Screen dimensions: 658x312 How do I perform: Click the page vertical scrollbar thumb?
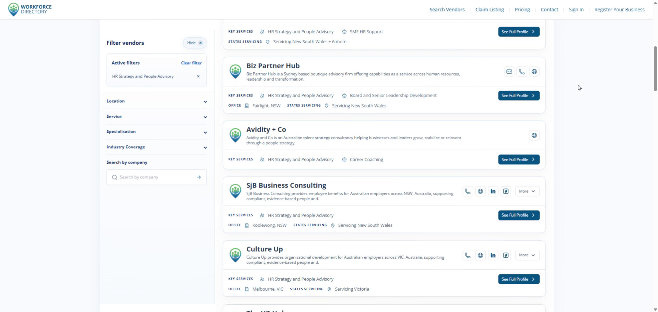(x=655, y=69)
